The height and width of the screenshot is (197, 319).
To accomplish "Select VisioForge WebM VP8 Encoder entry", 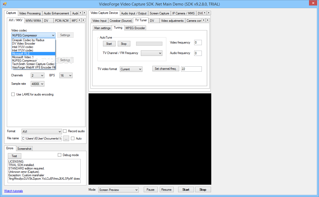I will (33, 67).
